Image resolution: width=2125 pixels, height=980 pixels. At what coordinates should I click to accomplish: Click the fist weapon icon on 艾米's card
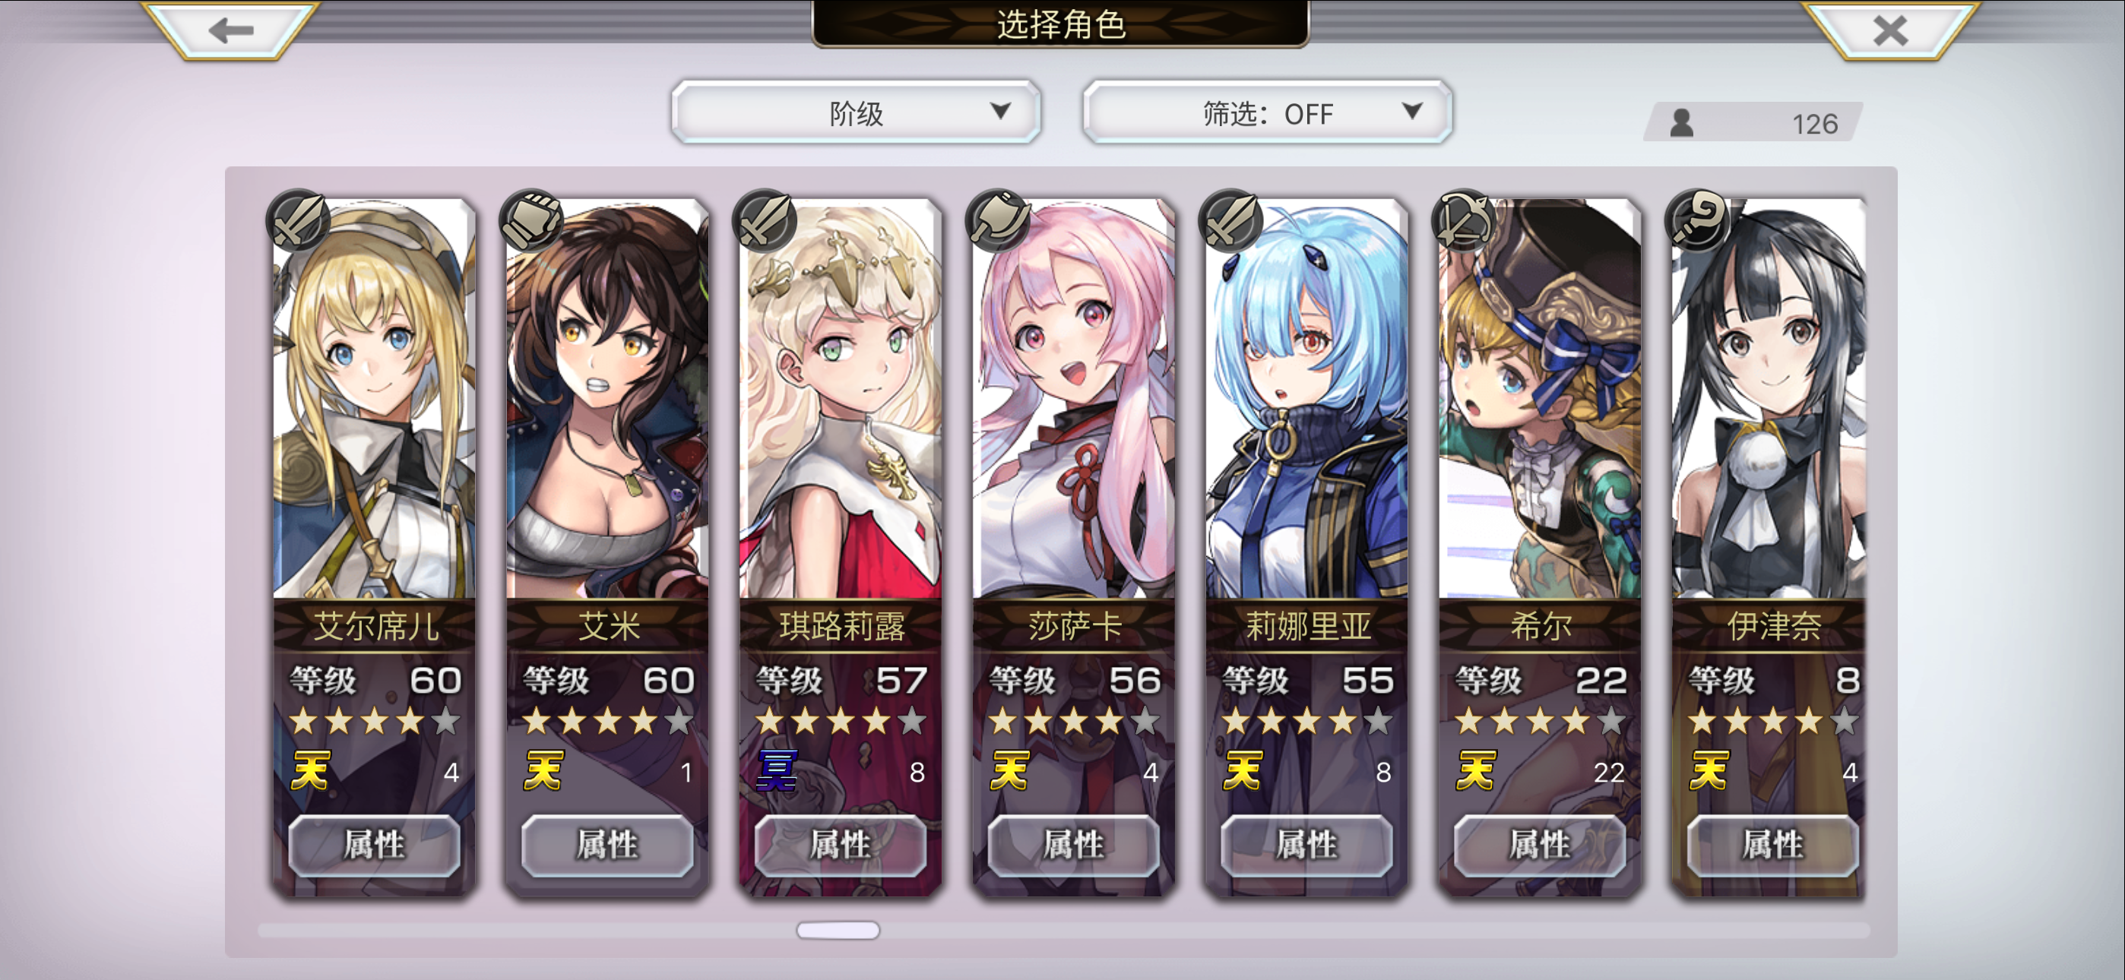[532, 221]
